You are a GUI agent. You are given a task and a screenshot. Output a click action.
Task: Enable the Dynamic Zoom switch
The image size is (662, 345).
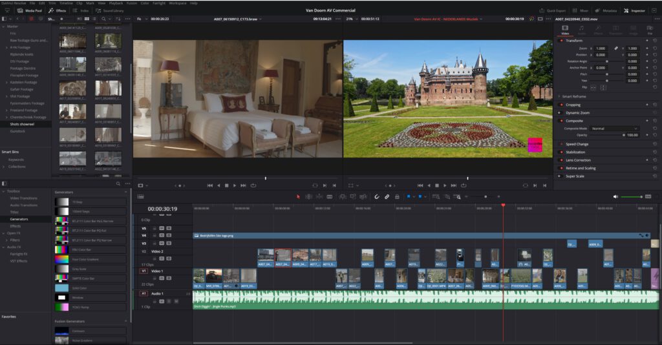[560, 112]
